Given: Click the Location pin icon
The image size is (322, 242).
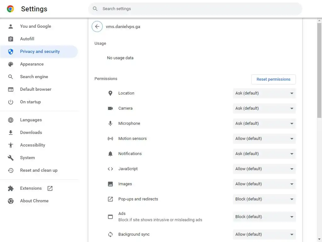Looking at the screenshot, I should (110, 93).
